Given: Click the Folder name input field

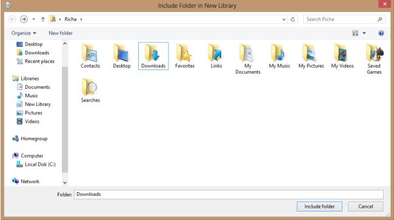Looking at the screenshot, I should pos(229,194).
